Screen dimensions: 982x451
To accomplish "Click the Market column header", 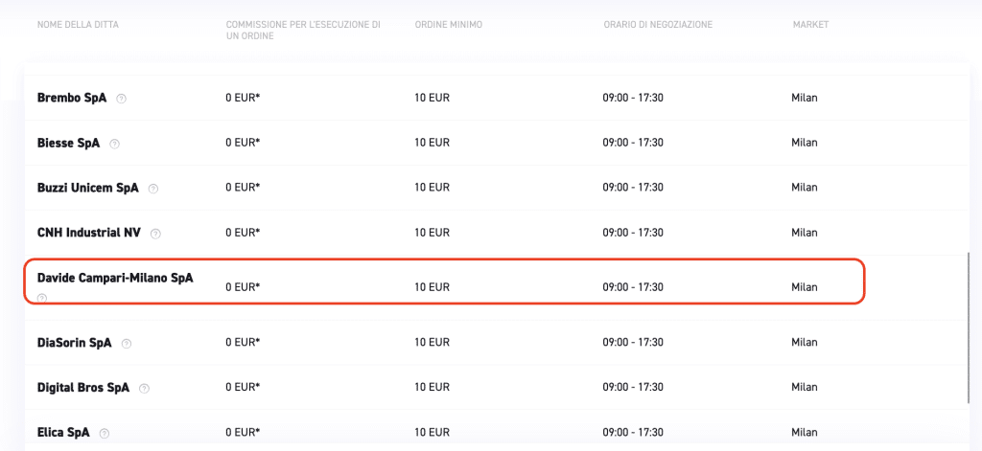I will (809, 25).
